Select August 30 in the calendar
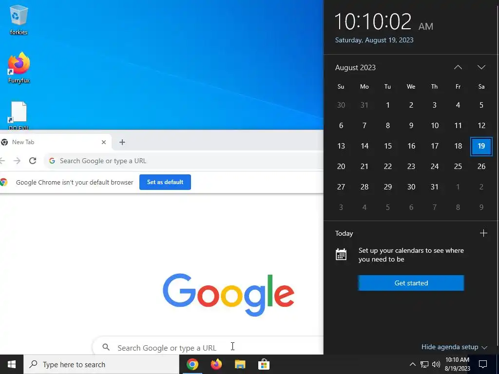The image size is (499, 374). coord(411,187)
